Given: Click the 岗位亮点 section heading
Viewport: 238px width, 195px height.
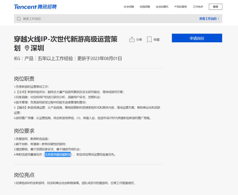Looking at the screenshot, I should point(24,175).
